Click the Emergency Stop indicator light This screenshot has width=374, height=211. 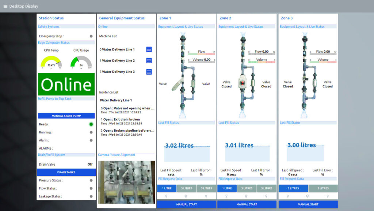[x=91, y=36]
